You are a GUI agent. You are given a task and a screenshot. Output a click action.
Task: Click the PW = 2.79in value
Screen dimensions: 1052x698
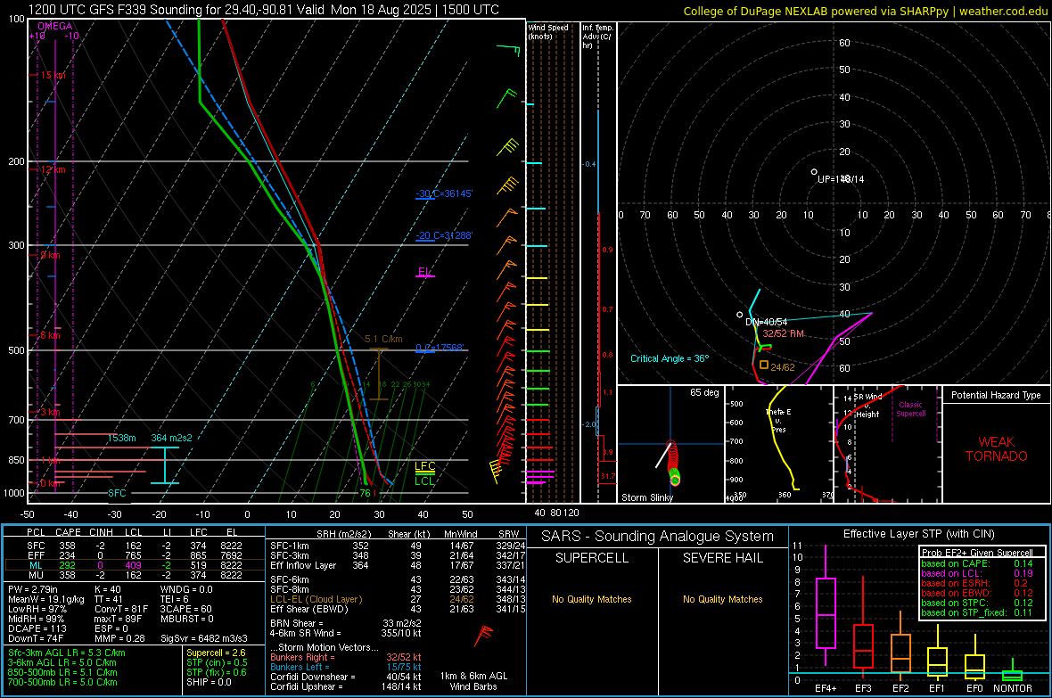point(33,589)
